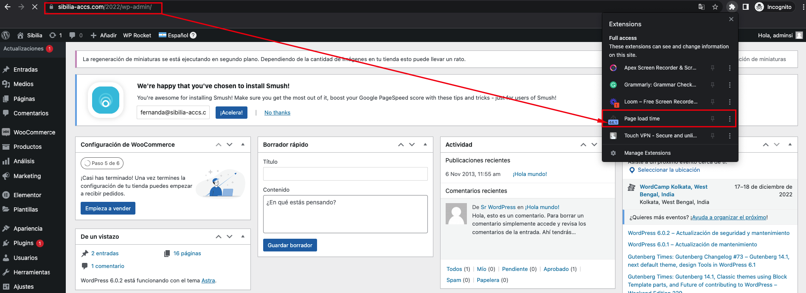Image resolution: width=806 pixels, height=293 pixels.
Task: Click the Smush logo in the notice
Action: click(106, 100)
